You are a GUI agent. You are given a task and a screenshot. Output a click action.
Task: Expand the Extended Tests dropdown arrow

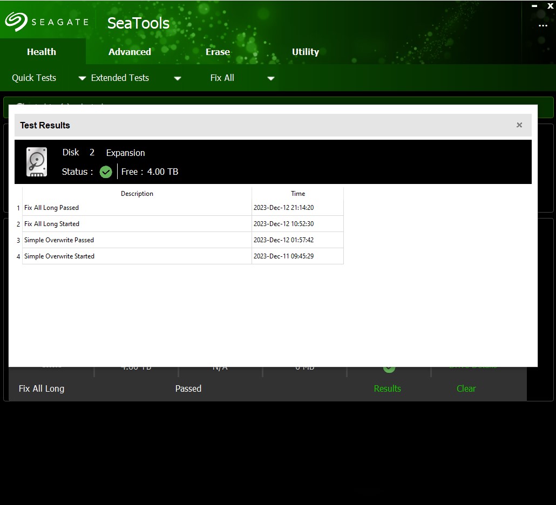click(x=177, y=78)
